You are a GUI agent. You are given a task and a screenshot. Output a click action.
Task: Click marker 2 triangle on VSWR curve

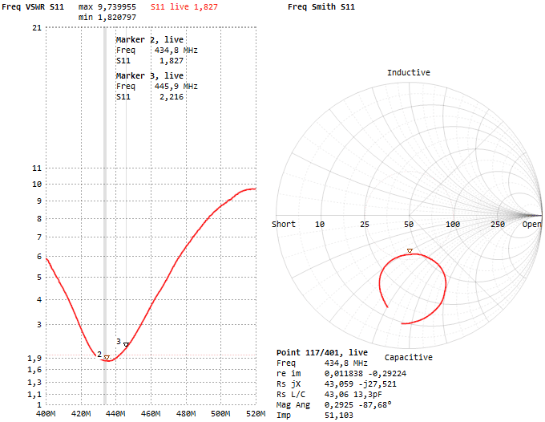107,357
